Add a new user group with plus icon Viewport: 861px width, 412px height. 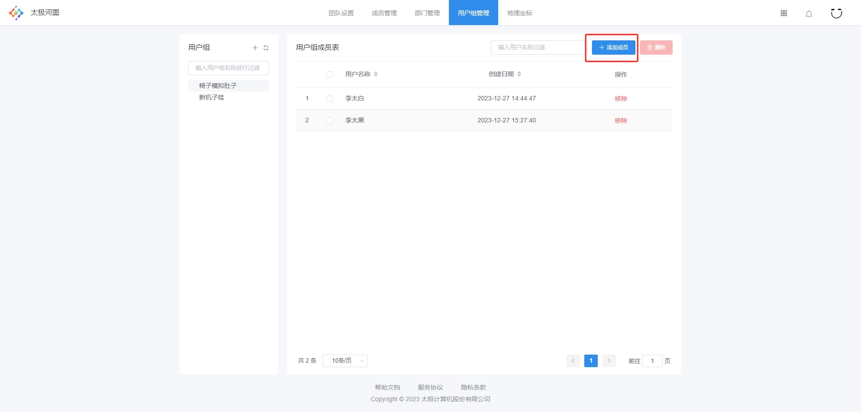pos(255,48)
